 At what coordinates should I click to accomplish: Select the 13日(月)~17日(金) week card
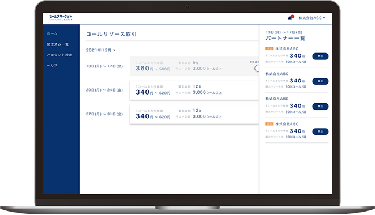click(194, 66)
